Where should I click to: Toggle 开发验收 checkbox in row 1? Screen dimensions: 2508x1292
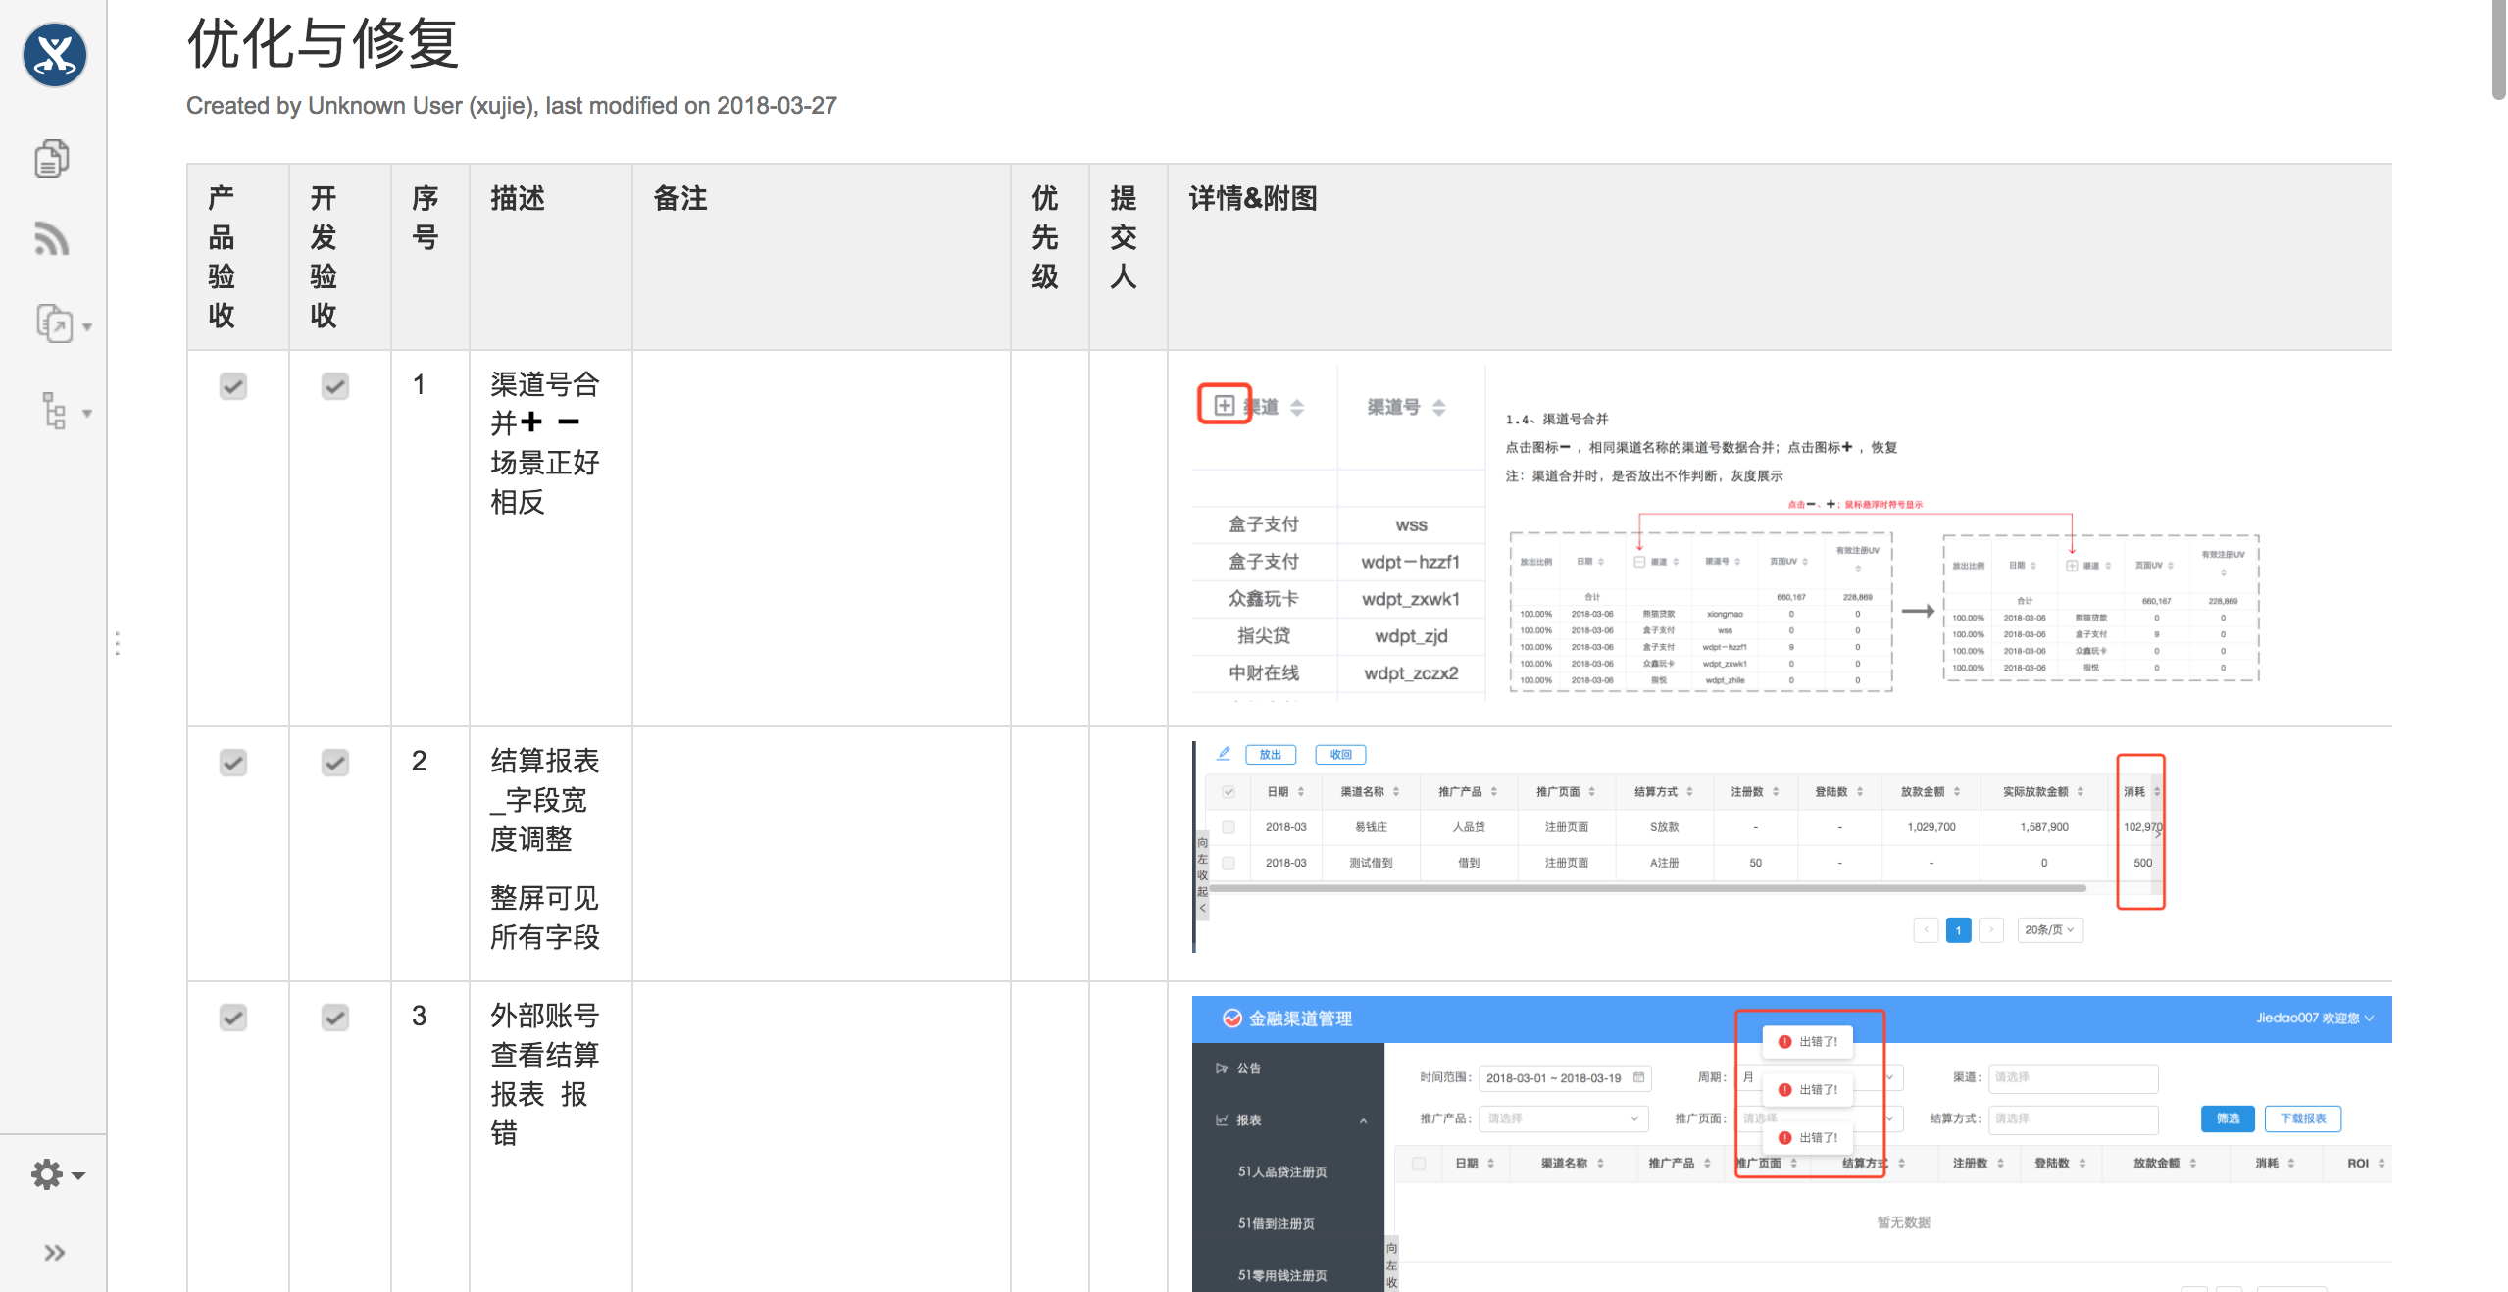[335, 385]
